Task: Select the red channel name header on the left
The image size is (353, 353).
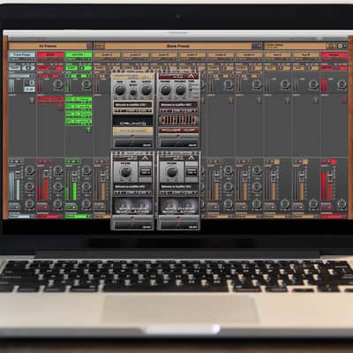Action: pos(50,55)
